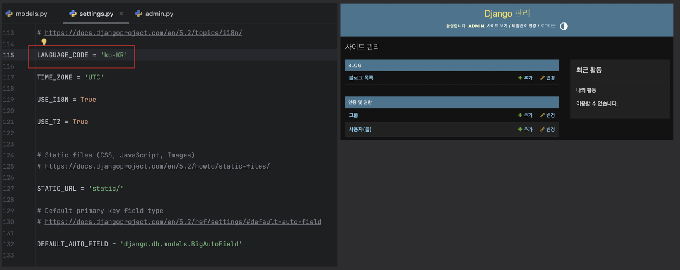Open the BLOG app section header
The width and height of the screenshot is (680, 270).
click(452, 65)
